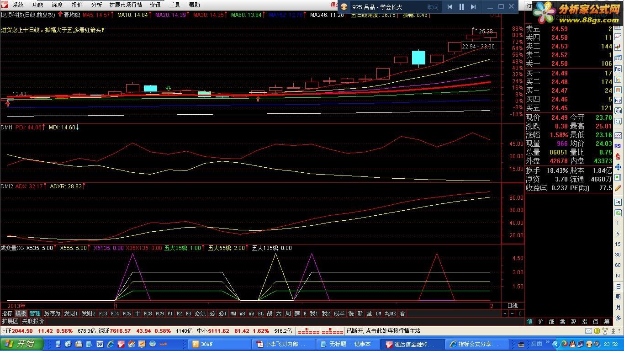Click the green arrow export icon in right toolbar
This screenshot has width=624, height=351.
pos(618,177)
